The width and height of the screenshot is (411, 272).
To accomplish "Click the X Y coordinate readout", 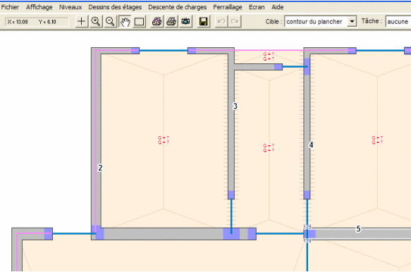I will [x=37, y=22].
